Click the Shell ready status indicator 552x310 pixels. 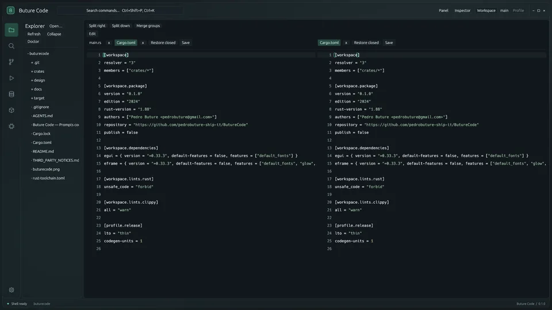(17, 304)
